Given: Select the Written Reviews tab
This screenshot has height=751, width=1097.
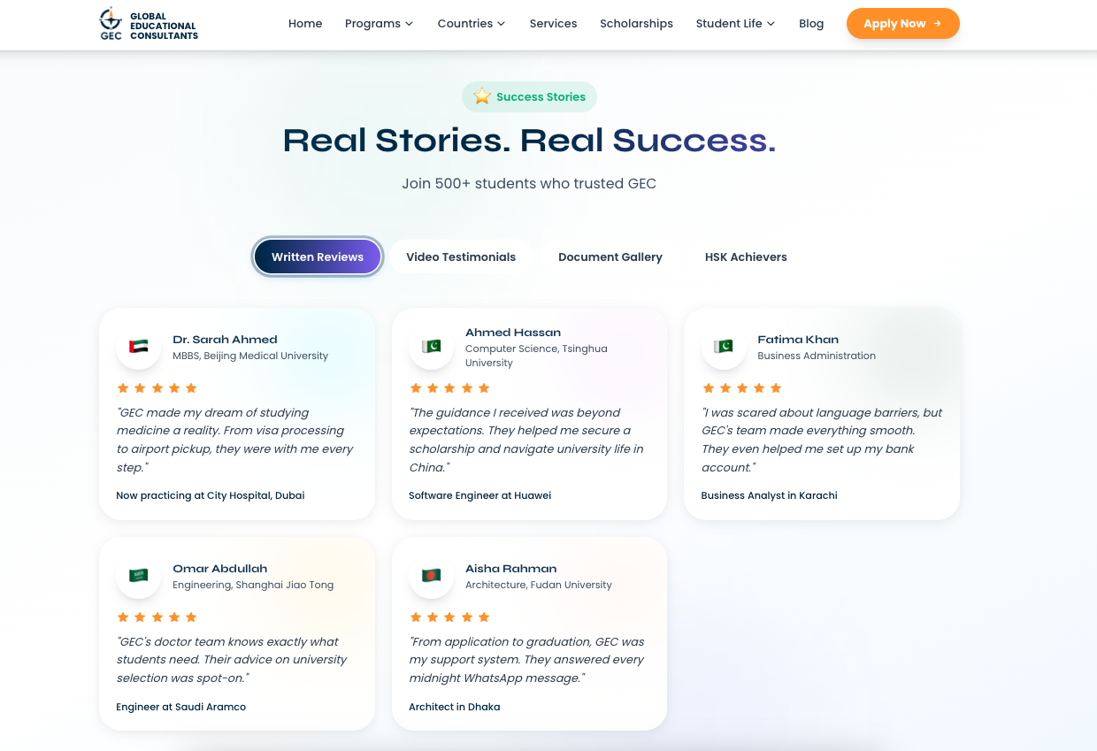Looking at the screenshot, I should tap(318, 257).
